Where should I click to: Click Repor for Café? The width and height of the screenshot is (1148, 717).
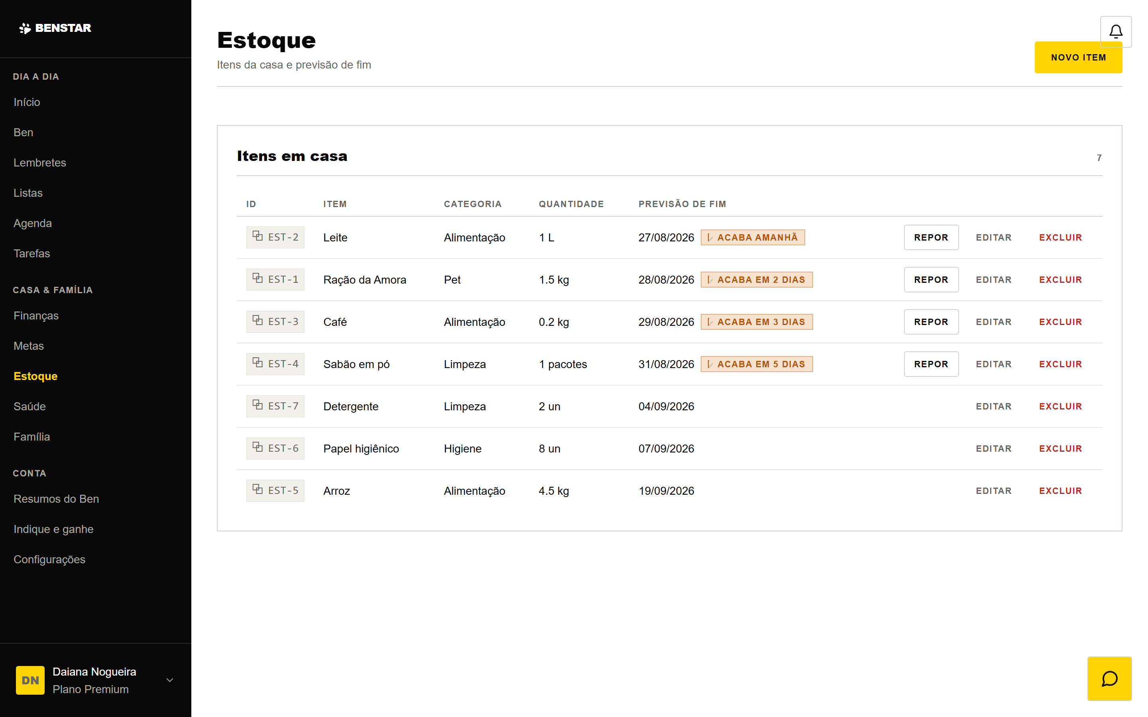click(931, 321)
